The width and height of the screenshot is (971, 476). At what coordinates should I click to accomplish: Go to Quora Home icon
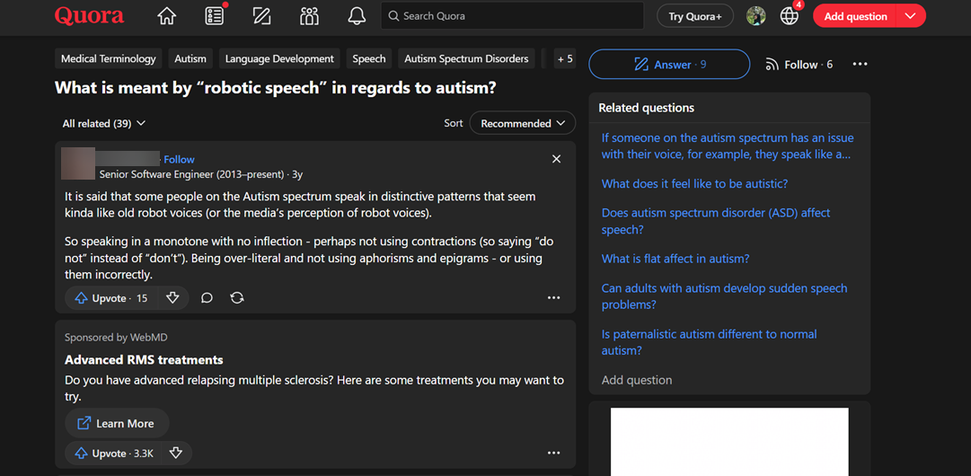(x=166, y=16)
